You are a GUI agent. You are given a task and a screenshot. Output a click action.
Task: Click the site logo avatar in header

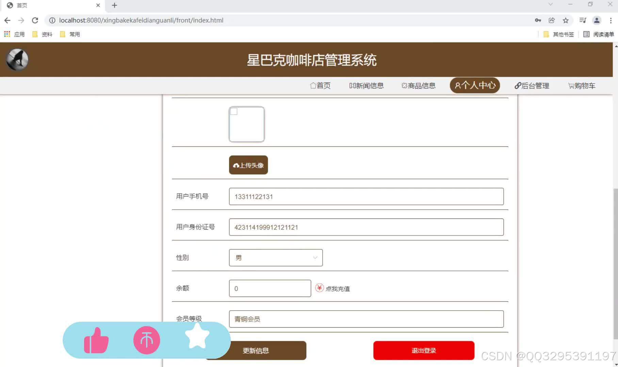click(17, 60)
